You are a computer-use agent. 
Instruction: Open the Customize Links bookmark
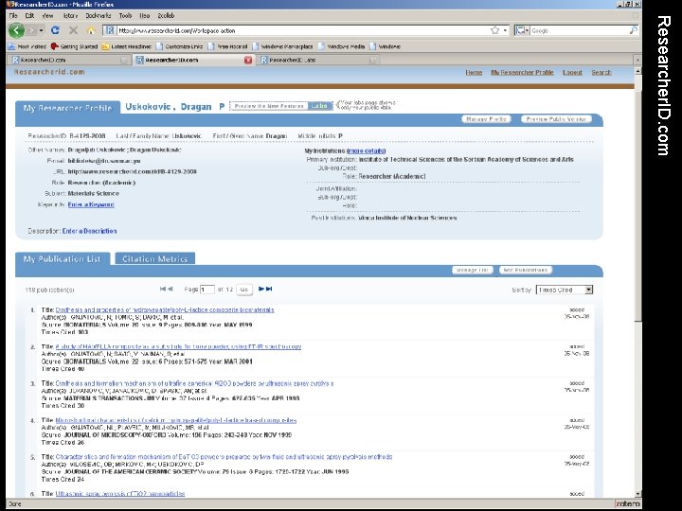[180, 46]
